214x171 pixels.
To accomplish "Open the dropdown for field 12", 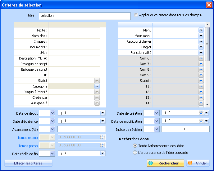I will coord(201,92).
